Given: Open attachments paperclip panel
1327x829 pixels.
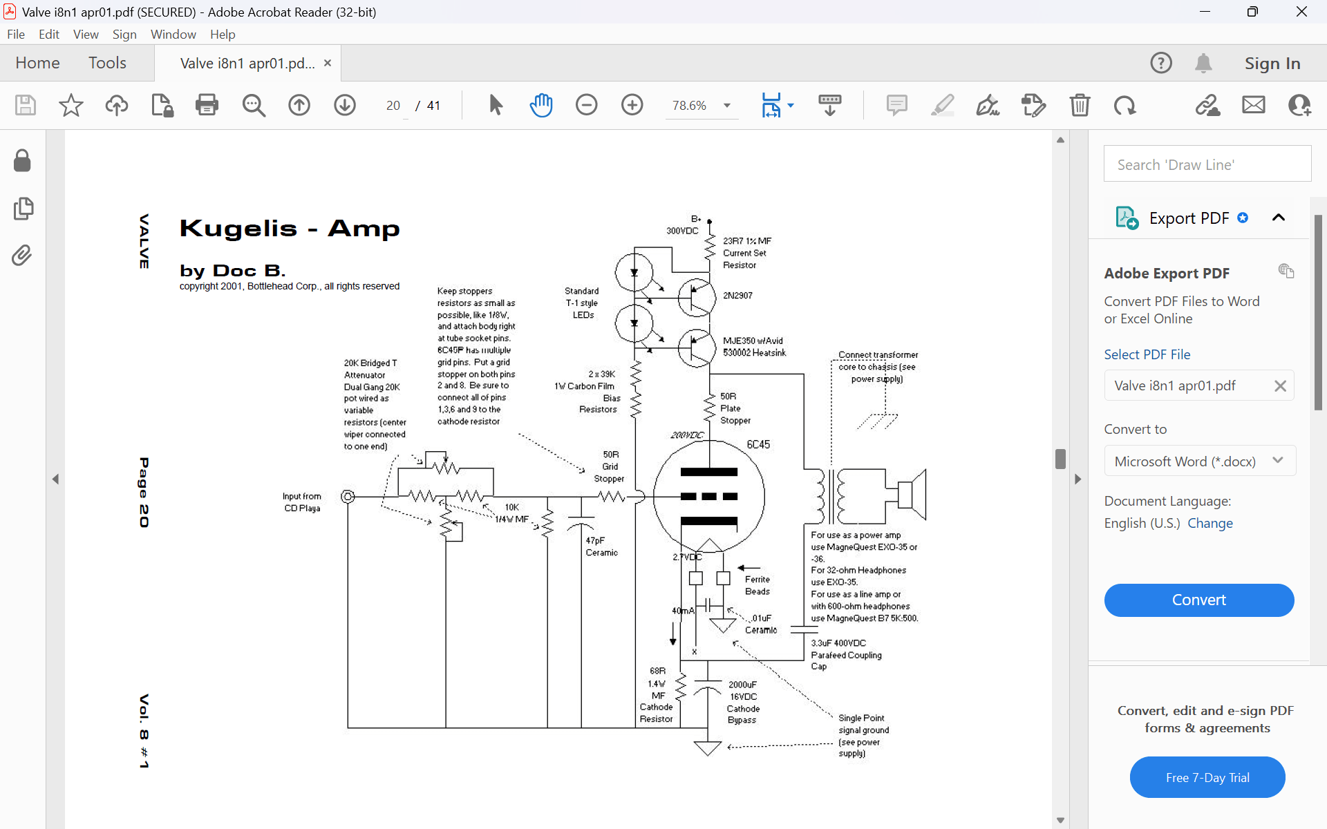Looking at the screenshot, I should [x=22, y=256].
